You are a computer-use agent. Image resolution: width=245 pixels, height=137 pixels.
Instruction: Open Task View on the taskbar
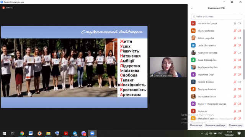tap(13, 134)
